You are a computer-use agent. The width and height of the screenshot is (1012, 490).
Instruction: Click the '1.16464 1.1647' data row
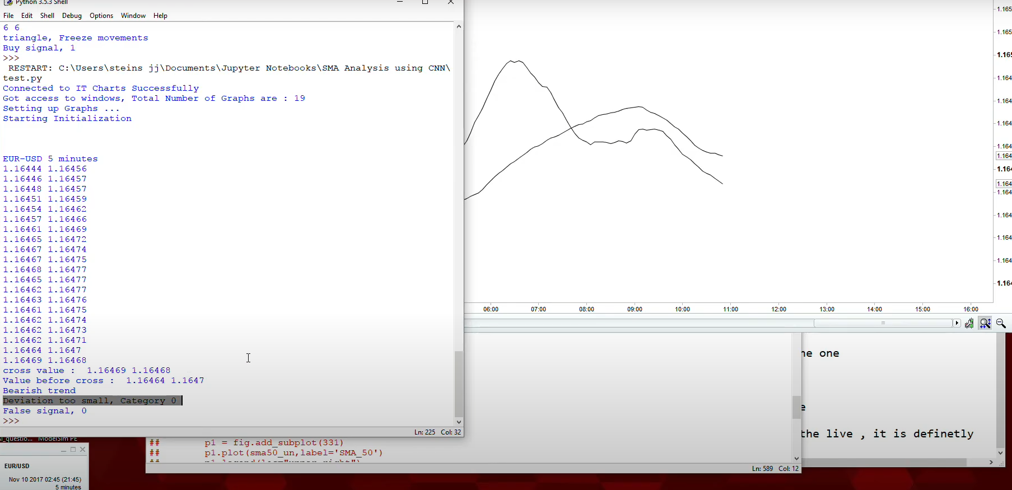pyautogui.click(x=42, y=351)
